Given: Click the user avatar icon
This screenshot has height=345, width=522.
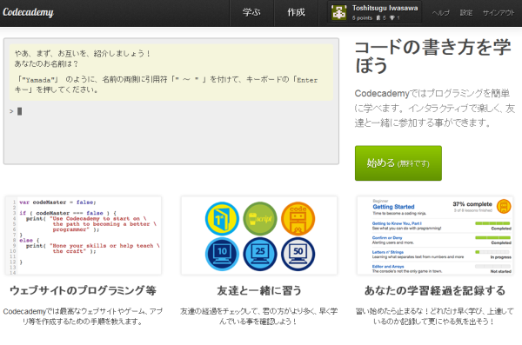Looking at the screenshot, I should coord(339,12).
